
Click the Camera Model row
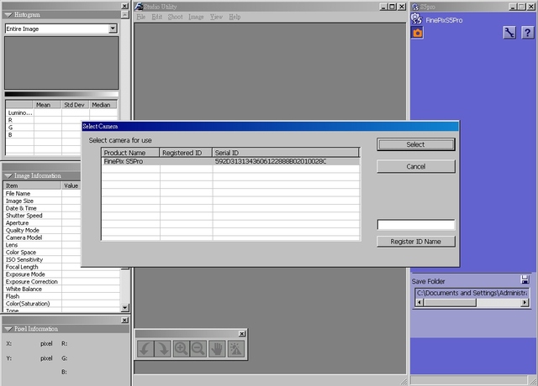pyautogui.click(x=42, y=237)
